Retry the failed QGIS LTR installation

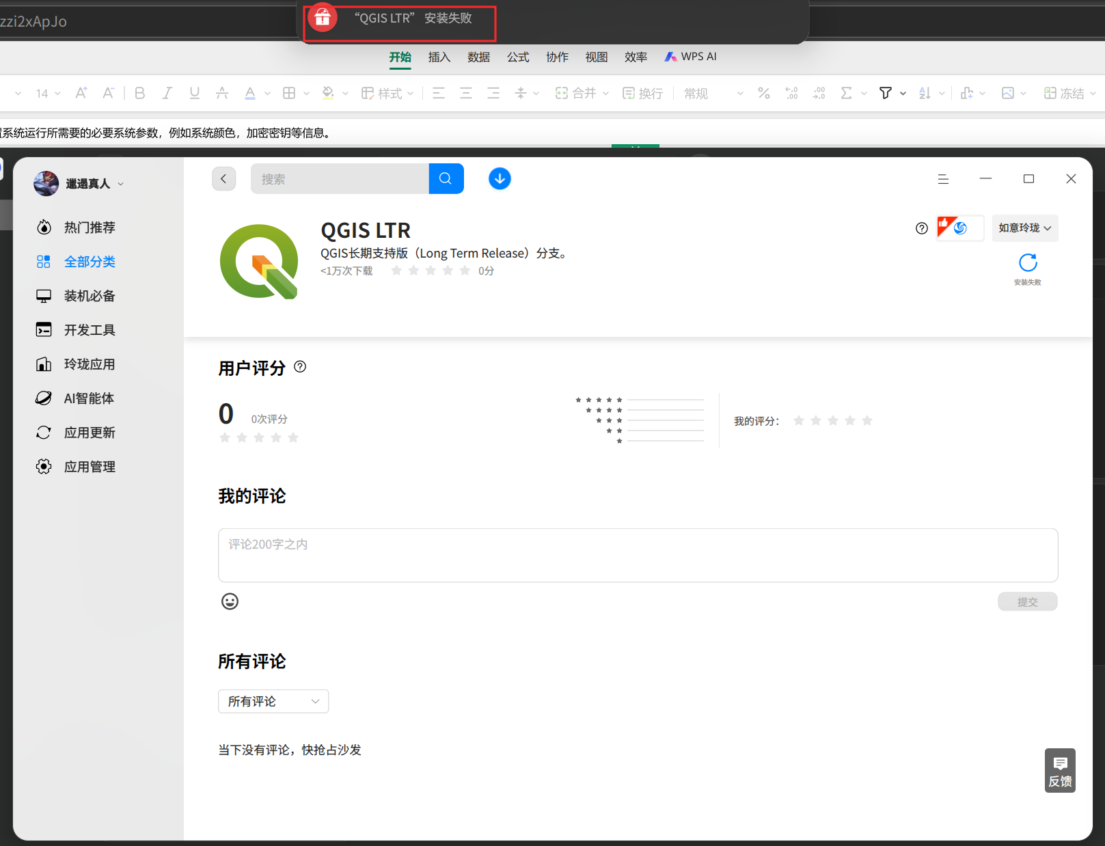tap(1028, 263)
